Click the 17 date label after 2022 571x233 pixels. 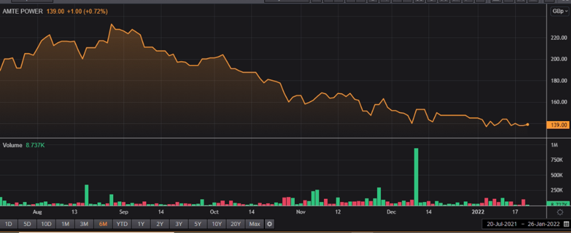click(515, 212)
